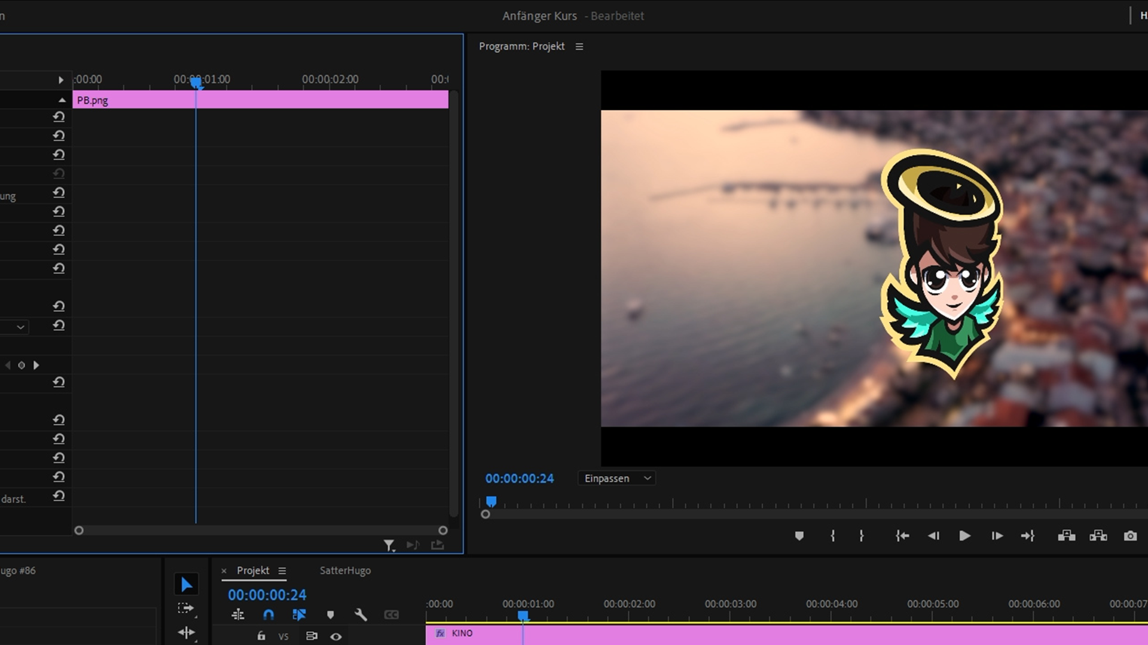Click the effect controls playhead

pyautogui.click(x=196, y=83)
